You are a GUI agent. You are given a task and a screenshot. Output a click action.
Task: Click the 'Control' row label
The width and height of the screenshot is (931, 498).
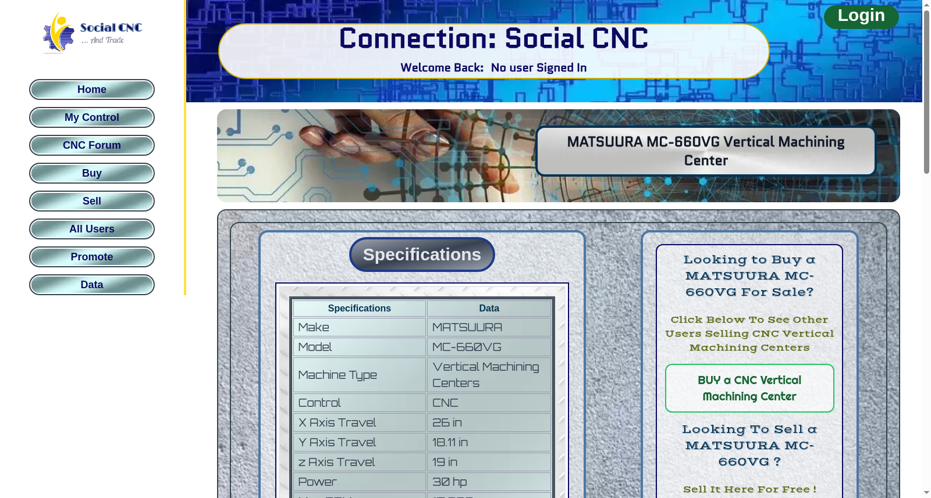tap(360, 403)
